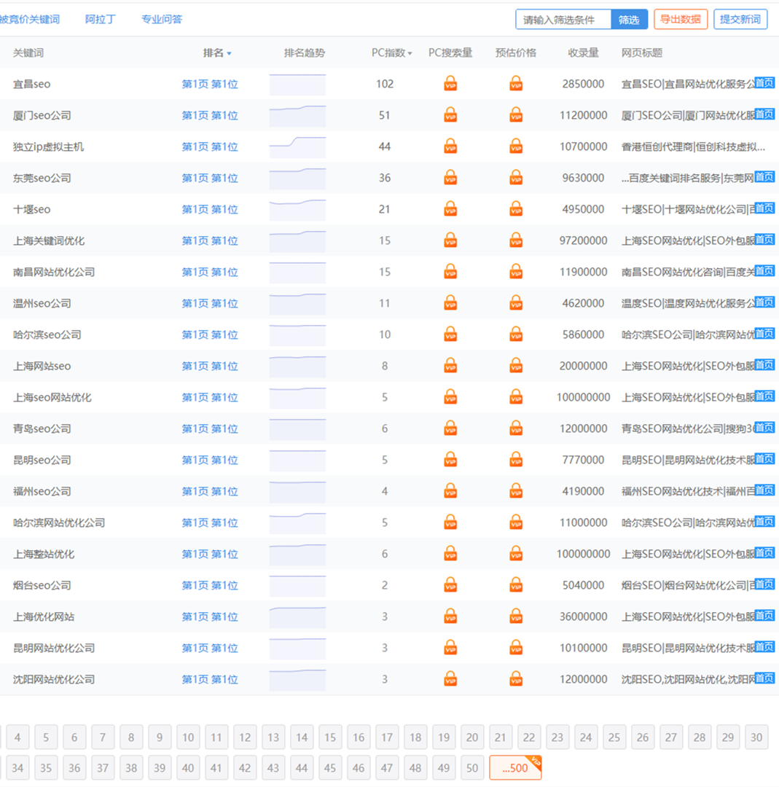Click VIP lock in 预估价格 for 厦门seo公司

click(516, 115)
